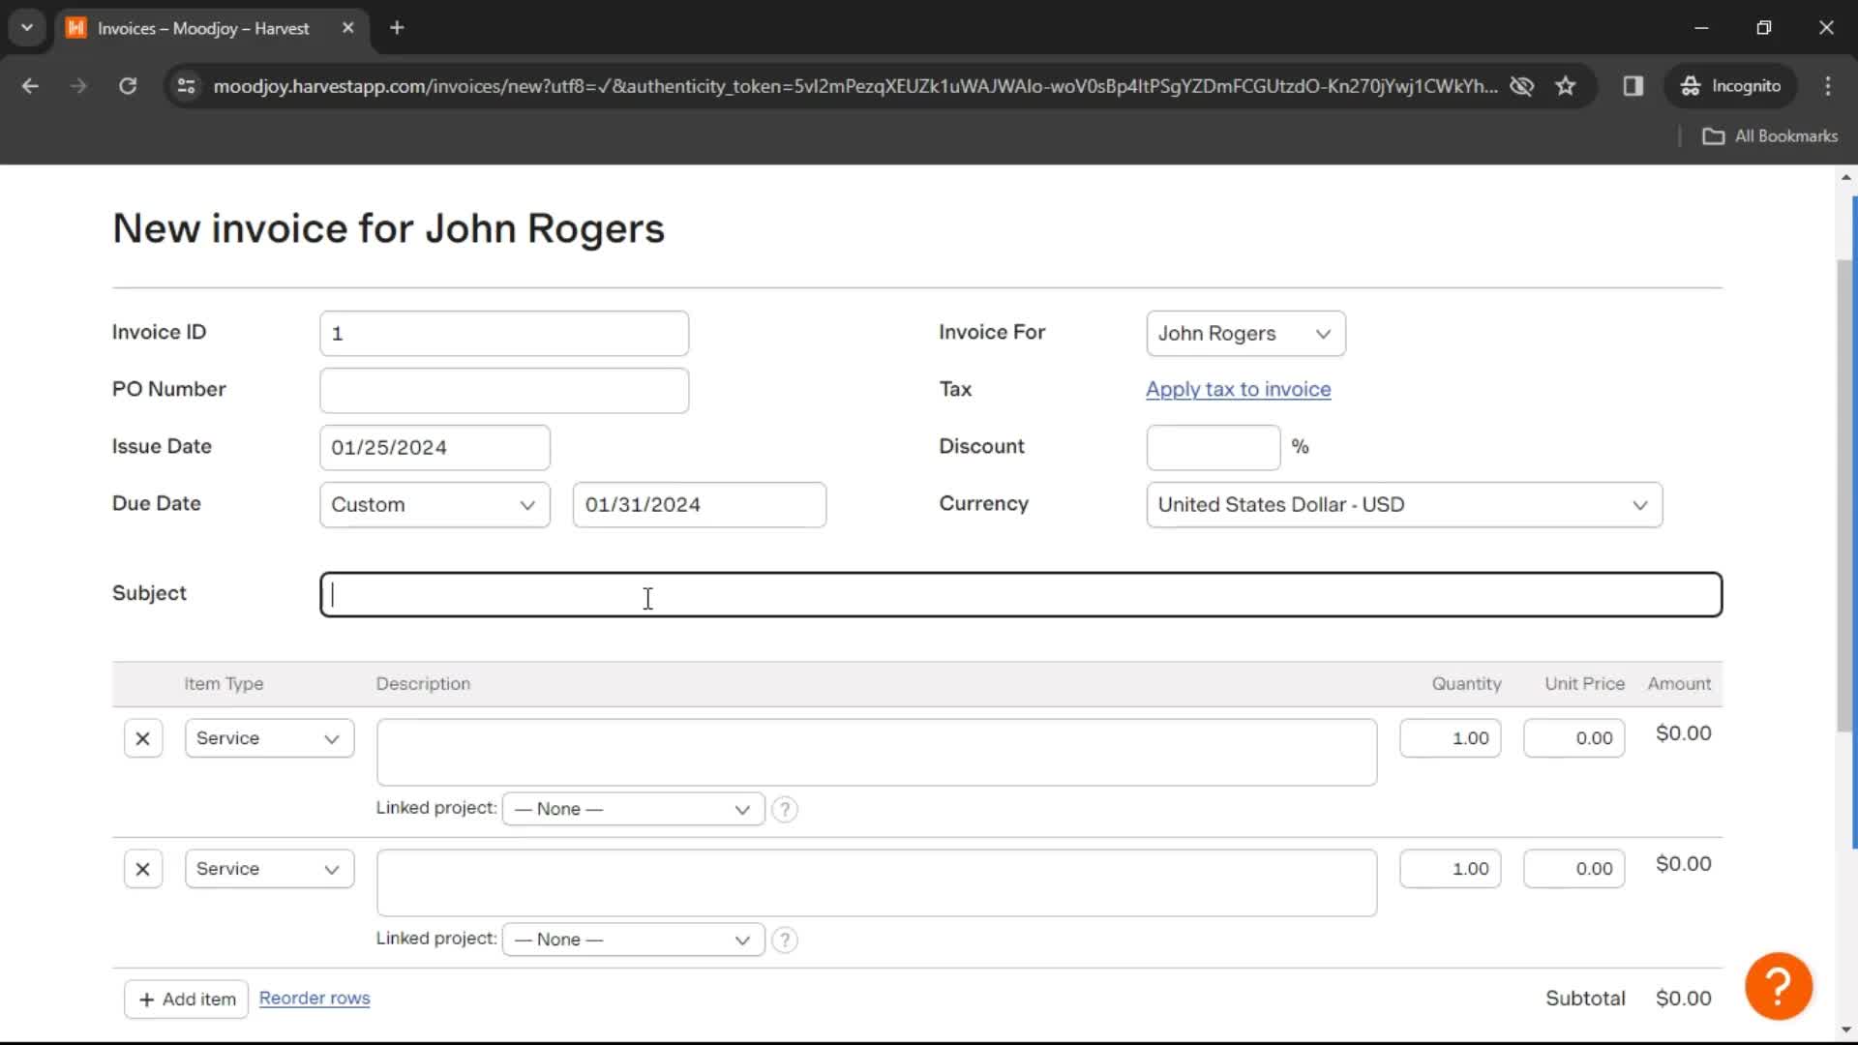Click the remove item icon for second row
This screenshot has width=1858, height=1045.
click(x=141, y=869)
